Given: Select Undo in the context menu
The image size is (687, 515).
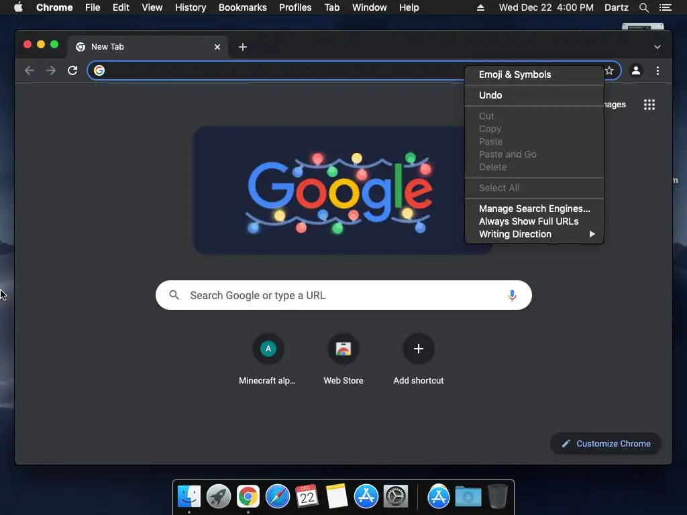Looking at the screenshot, I should click(x=534, y=95).
